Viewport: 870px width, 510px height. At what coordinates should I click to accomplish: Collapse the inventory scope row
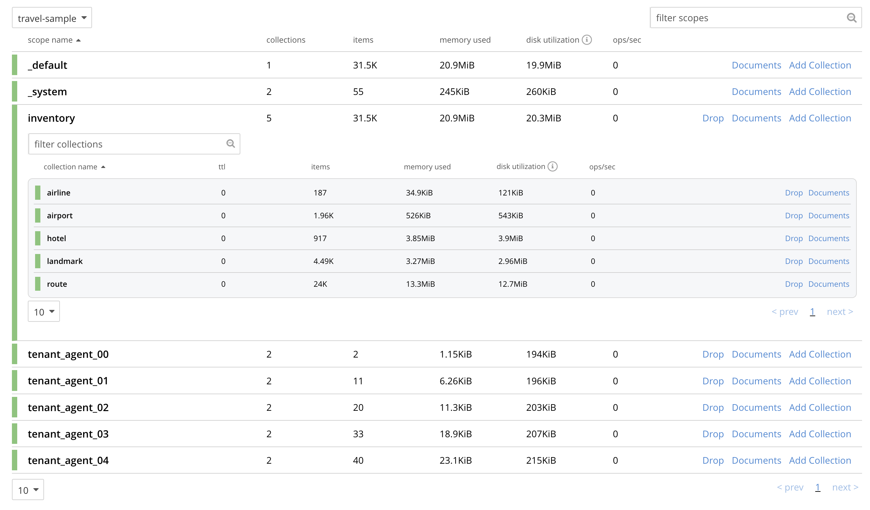click(51, 118)
